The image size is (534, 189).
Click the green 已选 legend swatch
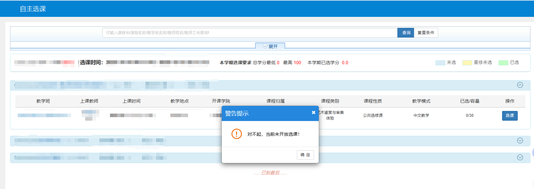[503, 63]
